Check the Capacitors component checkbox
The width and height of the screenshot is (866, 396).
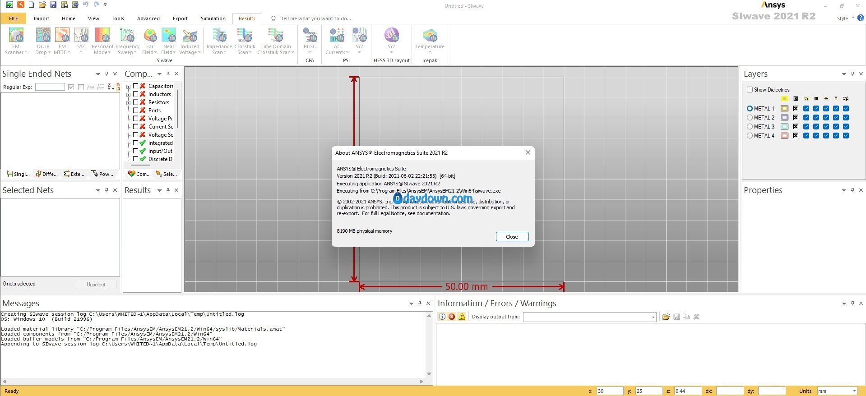135,86
